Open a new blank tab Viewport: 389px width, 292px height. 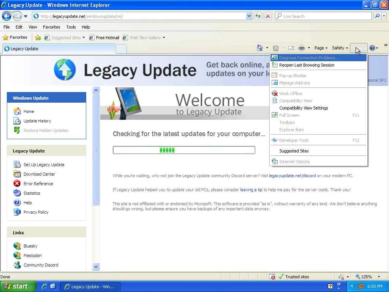coord(121,49)
